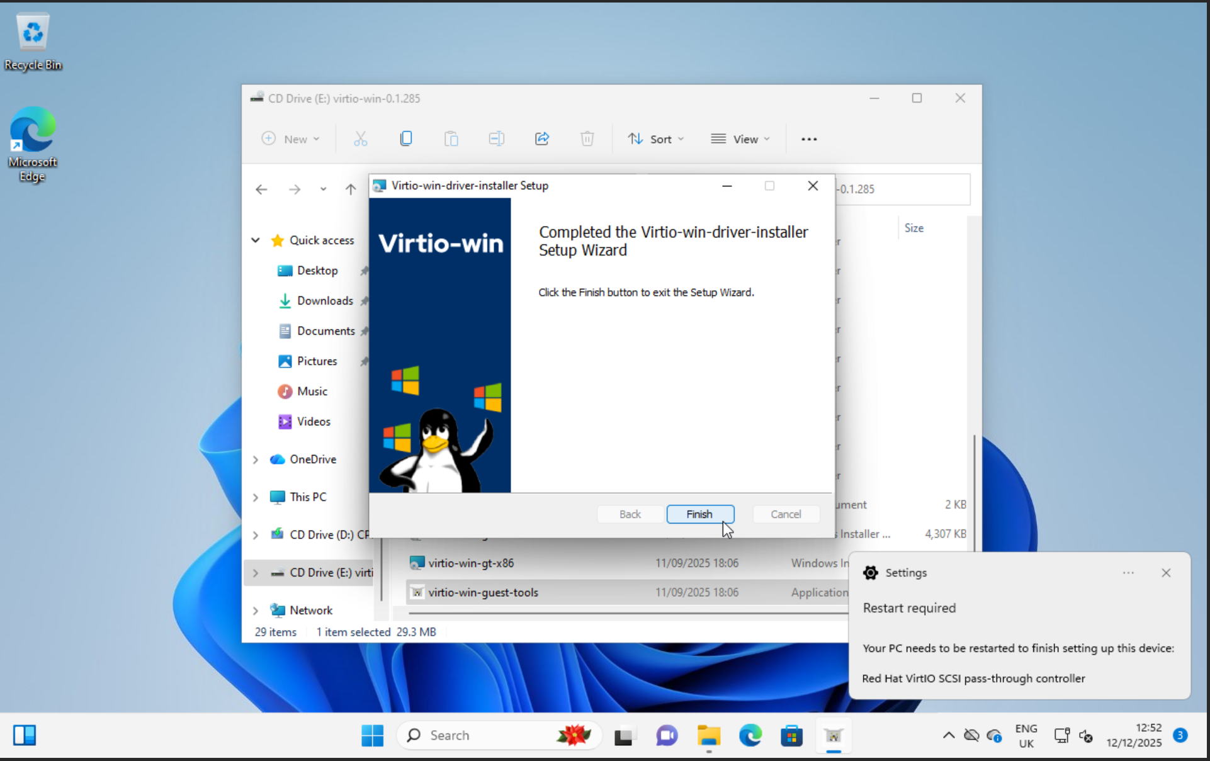
Task: Open Recycle Bin on the desktop
Action: pos(33,42)
